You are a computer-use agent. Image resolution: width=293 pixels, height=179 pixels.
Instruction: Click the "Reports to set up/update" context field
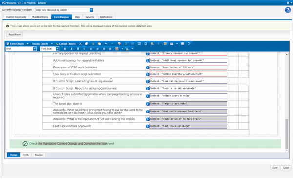[188, 88]
